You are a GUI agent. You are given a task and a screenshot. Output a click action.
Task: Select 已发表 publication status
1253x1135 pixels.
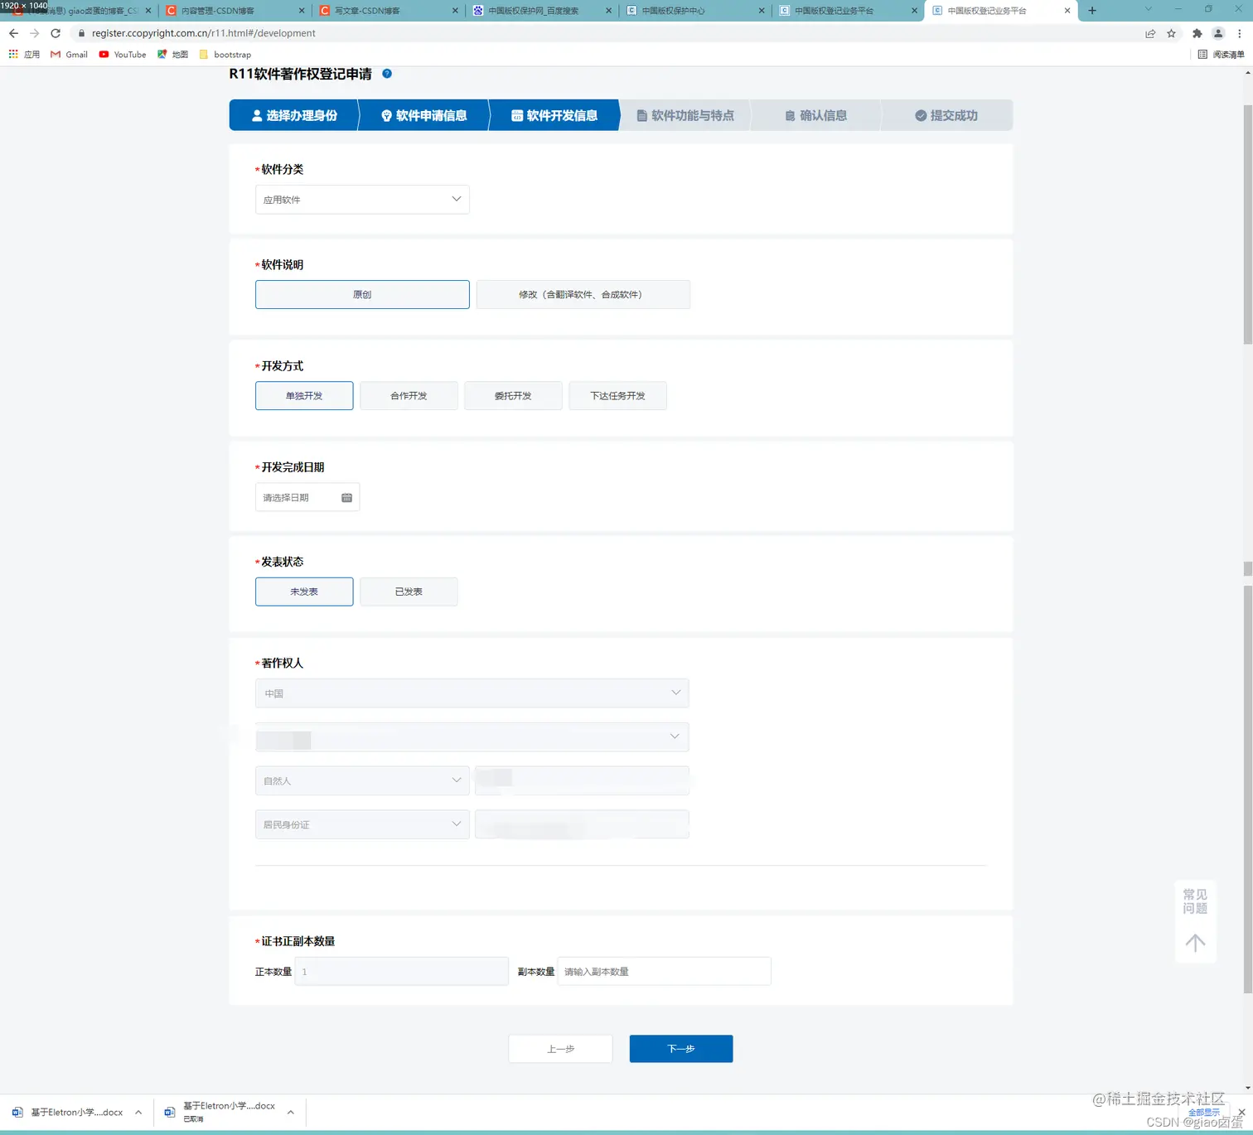coord(409,592)
